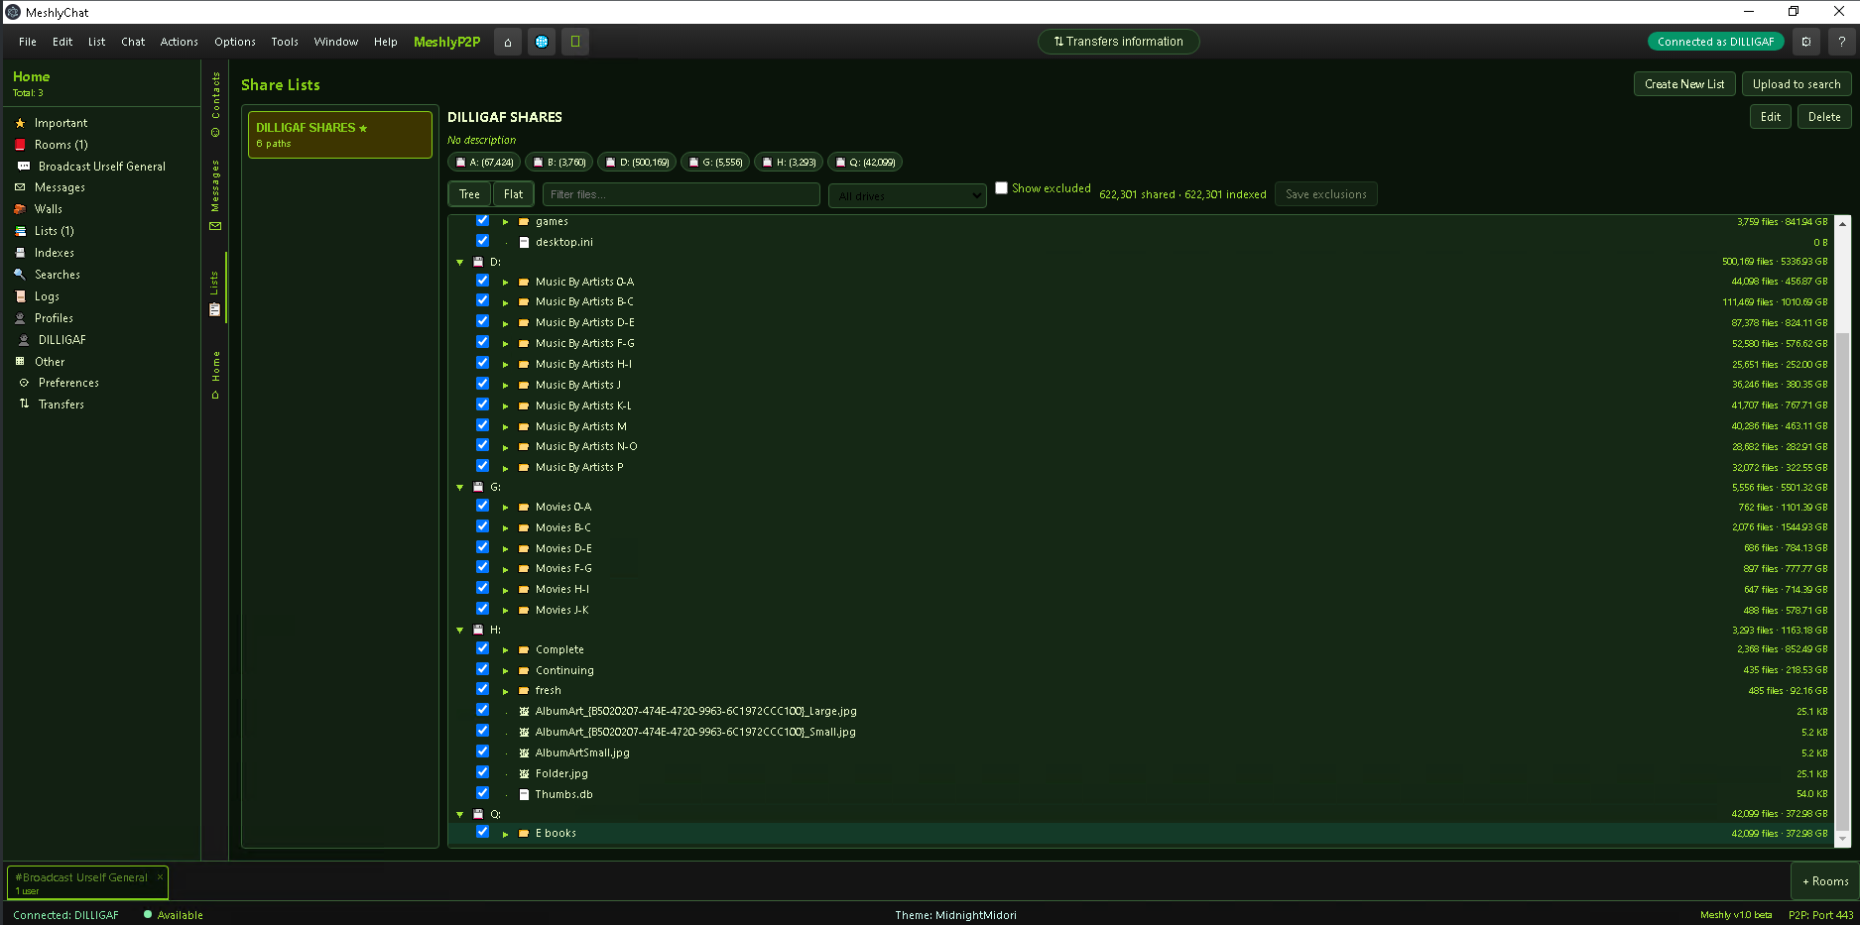Uncheck the Music By Artists 0-A checkbox

click(x=482, y=281)
